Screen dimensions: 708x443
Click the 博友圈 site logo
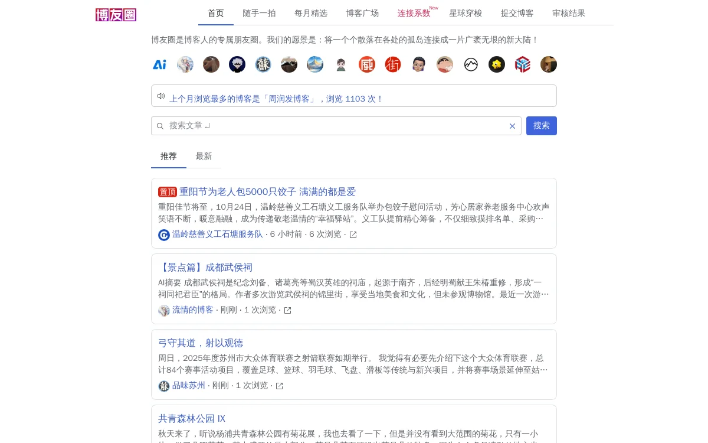pyautogui.click(x=116, y=15)
